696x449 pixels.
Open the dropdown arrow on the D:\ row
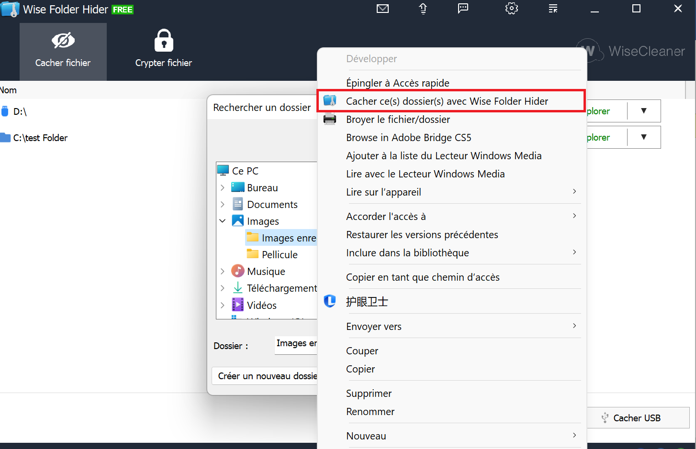pos(644,111)
